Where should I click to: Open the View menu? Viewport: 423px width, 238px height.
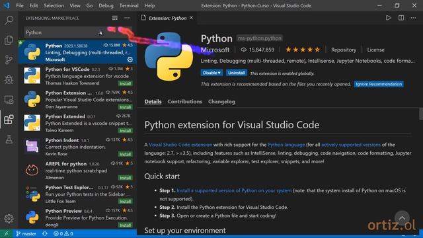75,5
